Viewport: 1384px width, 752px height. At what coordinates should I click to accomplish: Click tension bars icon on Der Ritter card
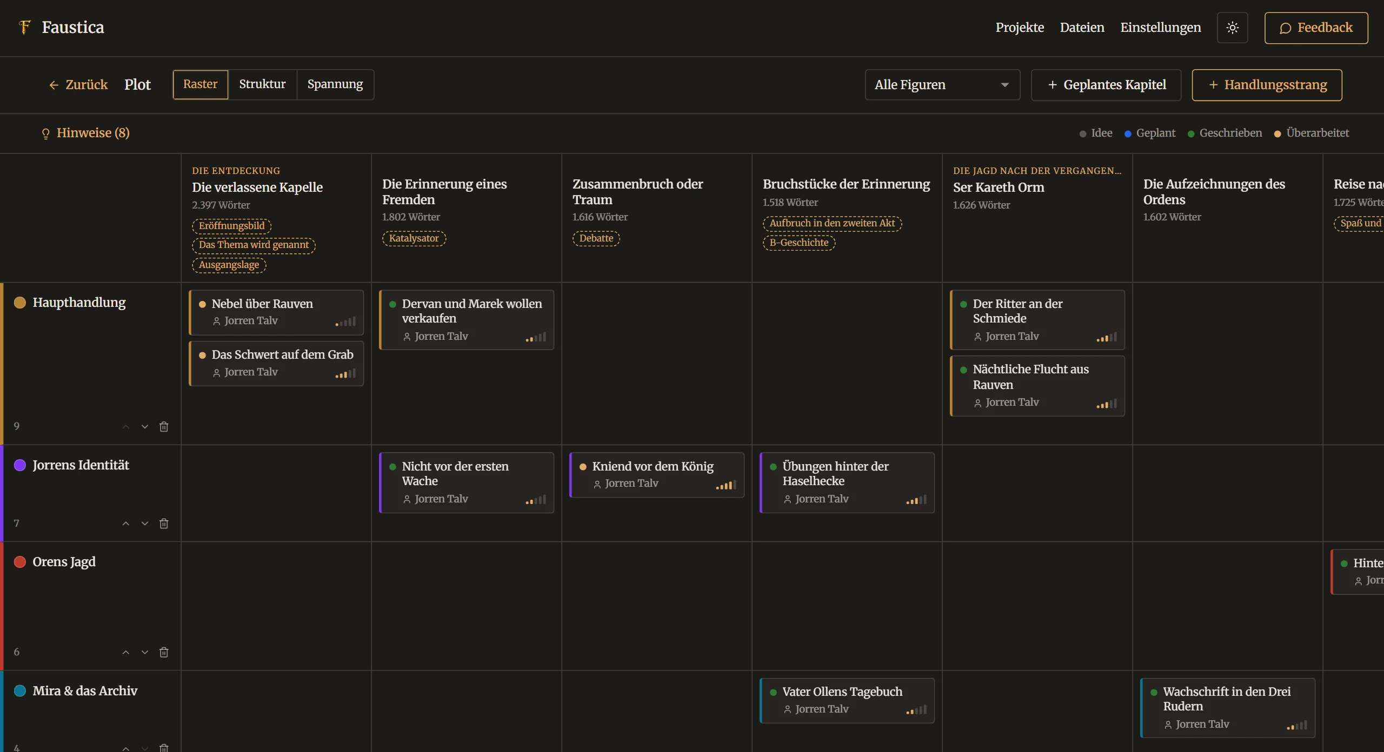point(1107,338)
